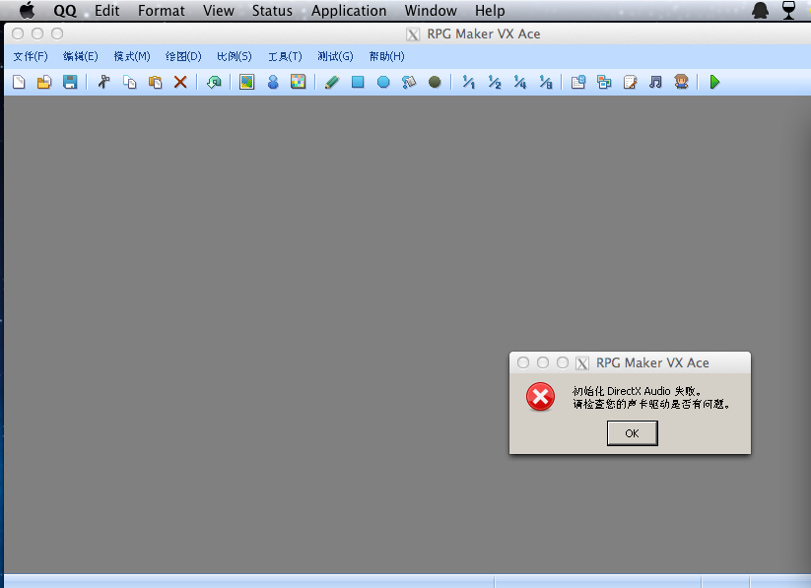Click the New Project toolbar icon
Viewport: 811px width, 588px height.
click(x=19, y=82)
